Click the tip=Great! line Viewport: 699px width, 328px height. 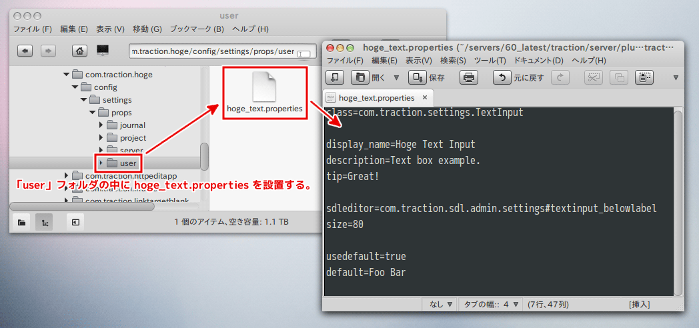pyautogui.click(x=353, y=177)
